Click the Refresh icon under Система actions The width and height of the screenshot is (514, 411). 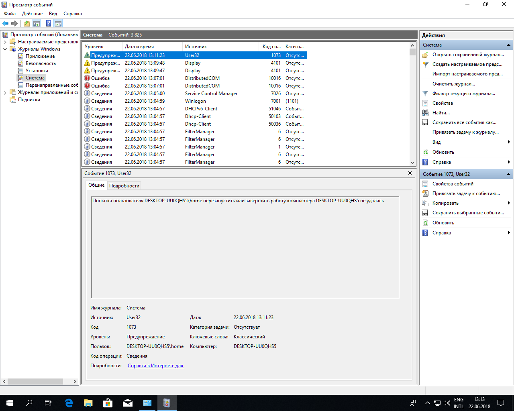[x=425, y=152]
